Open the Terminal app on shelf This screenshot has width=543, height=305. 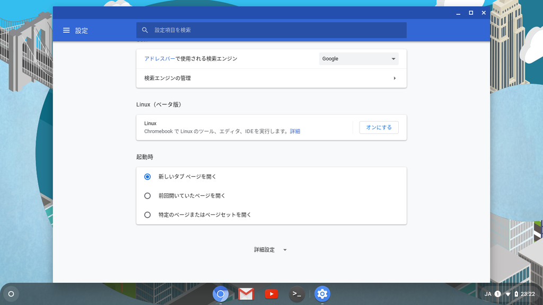(x=297, y=294)
